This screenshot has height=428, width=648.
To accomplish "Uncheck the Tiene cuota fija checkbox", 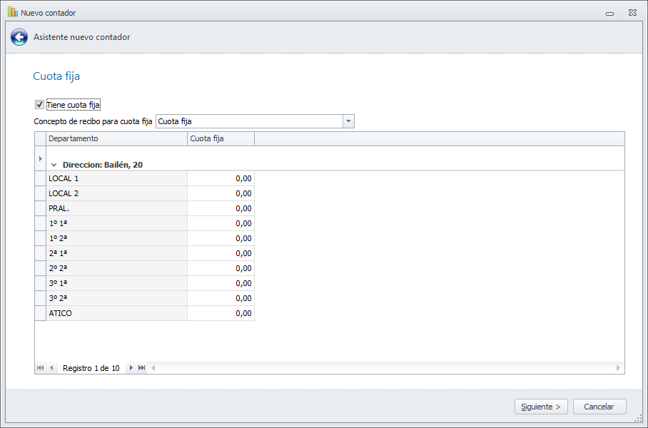I will coord(39,105).
